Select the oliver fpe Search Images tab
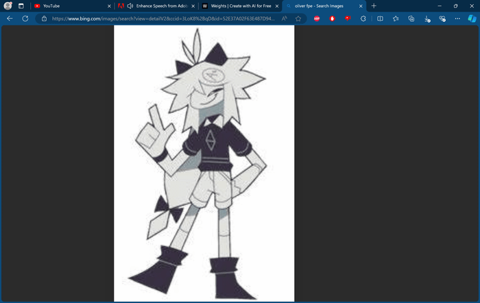This screenshot has width=480, height=303. tap(324, 5)
